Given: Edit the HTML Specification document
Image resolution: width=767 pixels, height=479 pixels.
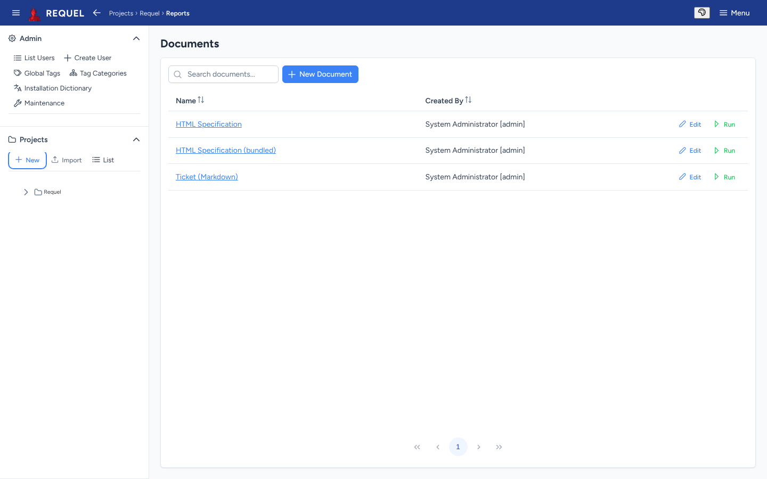Looking at the screenshot, I should coord(690,125).
